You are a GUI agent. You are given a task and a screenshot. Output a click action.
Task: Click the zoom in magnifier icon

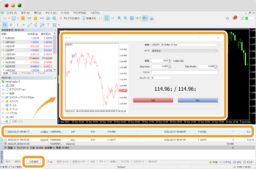(x=119, y=18)
